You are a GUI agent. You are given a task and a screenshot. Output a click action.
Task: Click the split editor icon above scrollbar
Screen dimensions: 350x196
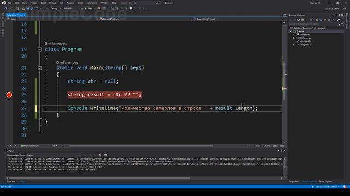tap(284, 22)
